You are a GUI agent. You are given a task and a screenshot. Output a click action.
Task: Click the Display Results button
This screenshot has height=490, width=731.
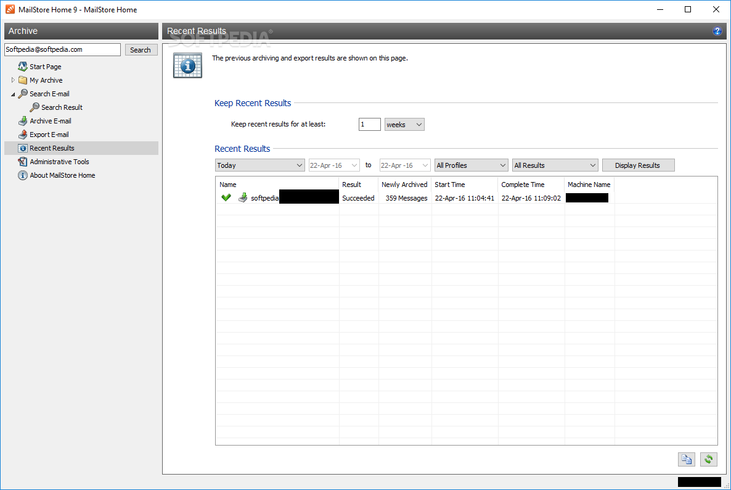pyautogui.click(x=638, y=165)
